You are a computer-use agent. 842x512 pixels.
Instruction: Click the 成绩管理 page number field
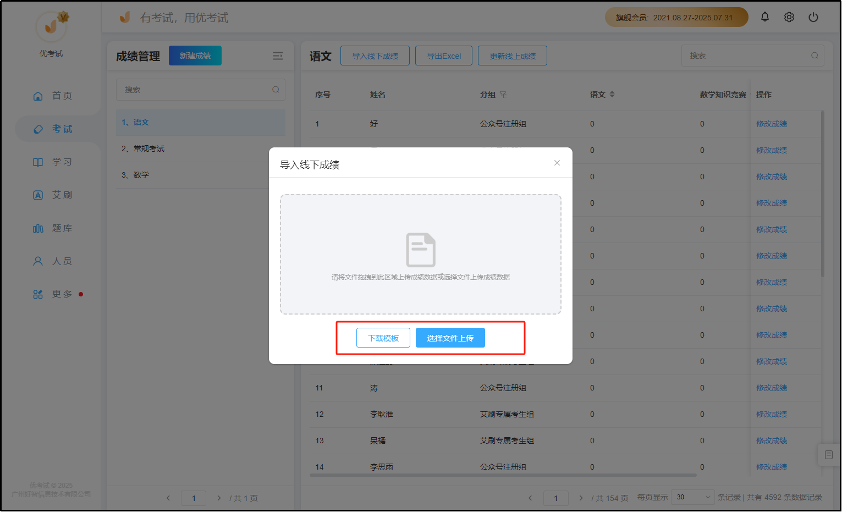(194, 498)
